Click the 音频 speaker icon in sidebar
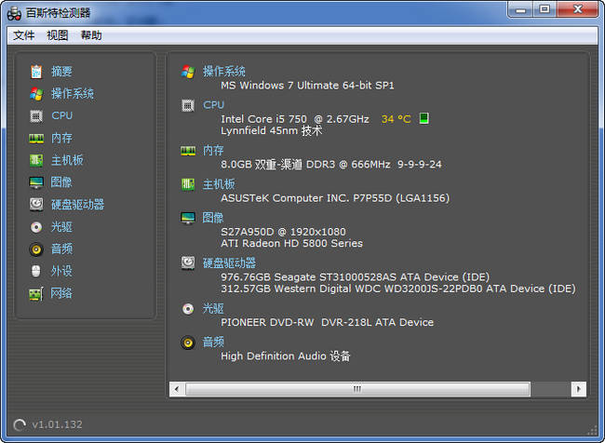This screenshot has height=443, width=605. point(36,249)
